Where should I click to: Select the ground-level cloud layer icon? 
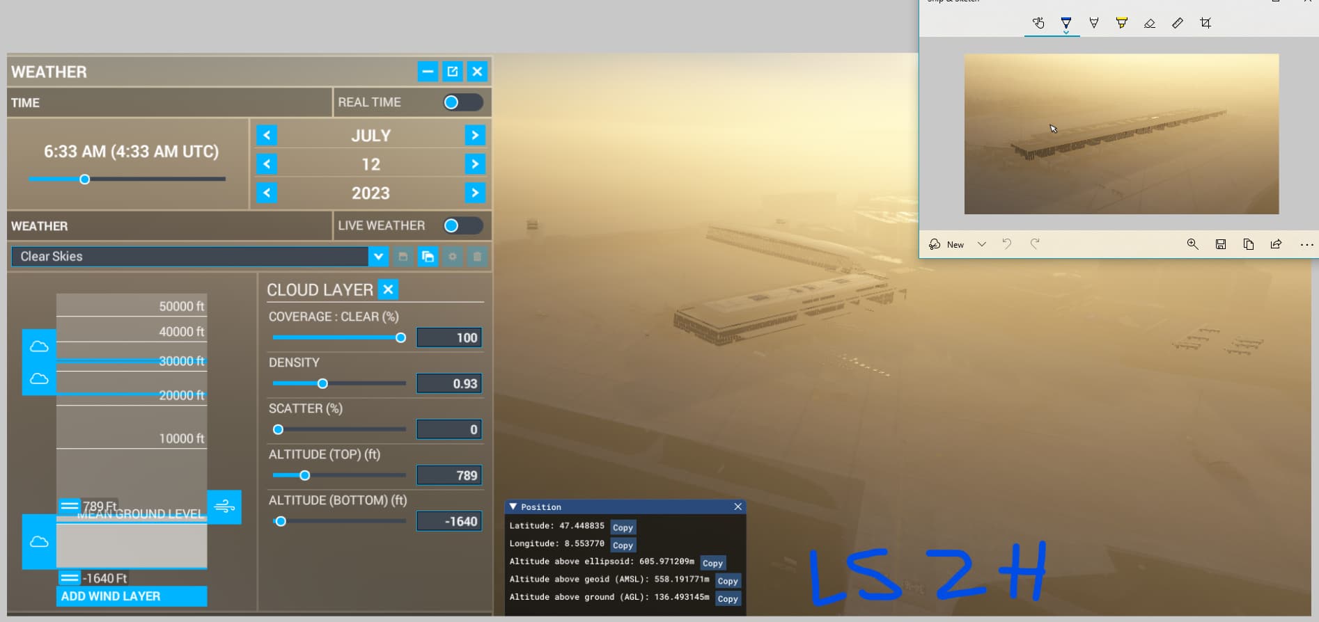tap(39, 541)
